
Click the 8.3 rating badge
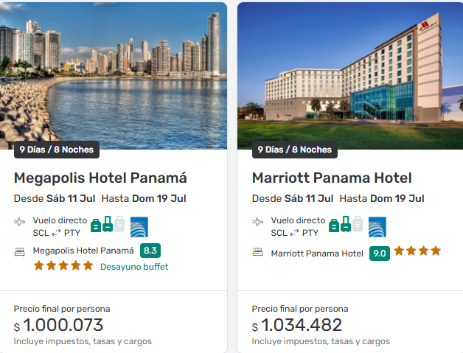(x=150, y=250)
